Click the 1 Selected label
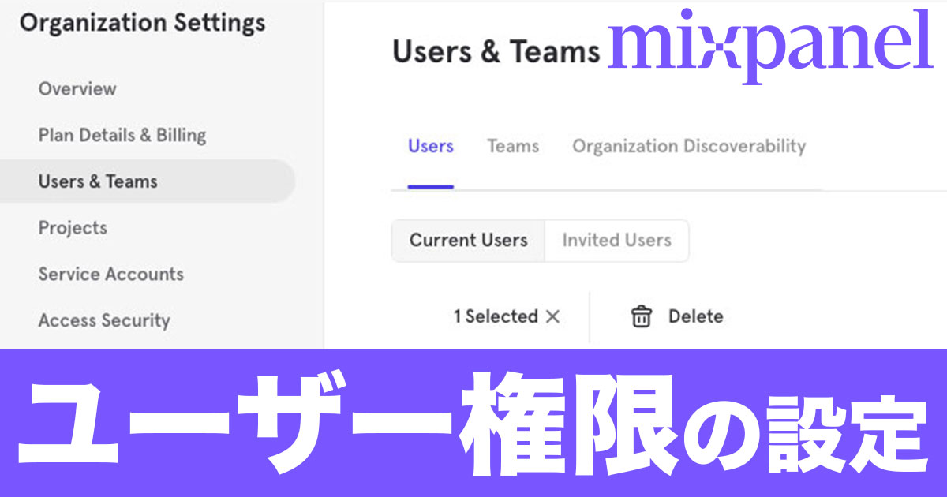 tap(497, 316)
